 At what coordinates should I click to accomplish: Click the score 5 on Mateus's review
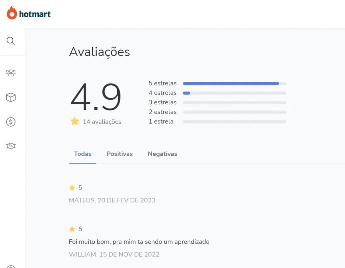tap(80, 188)
